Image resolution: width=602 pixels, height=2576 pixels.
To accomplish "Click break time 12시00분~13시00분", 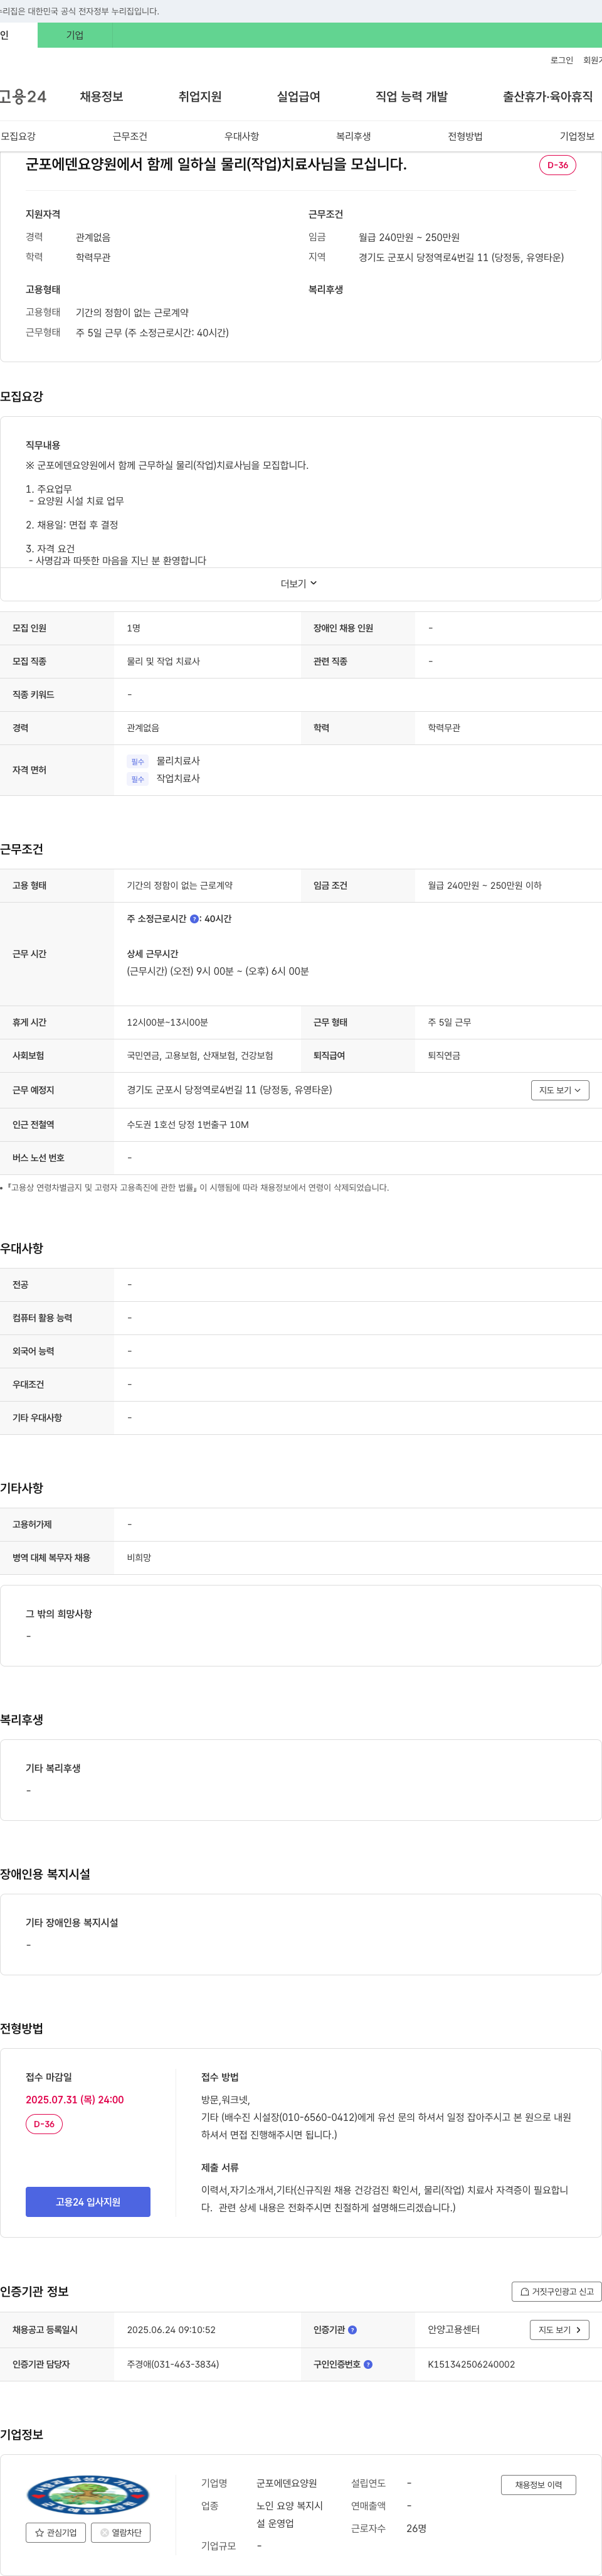I will [167, 1022].
